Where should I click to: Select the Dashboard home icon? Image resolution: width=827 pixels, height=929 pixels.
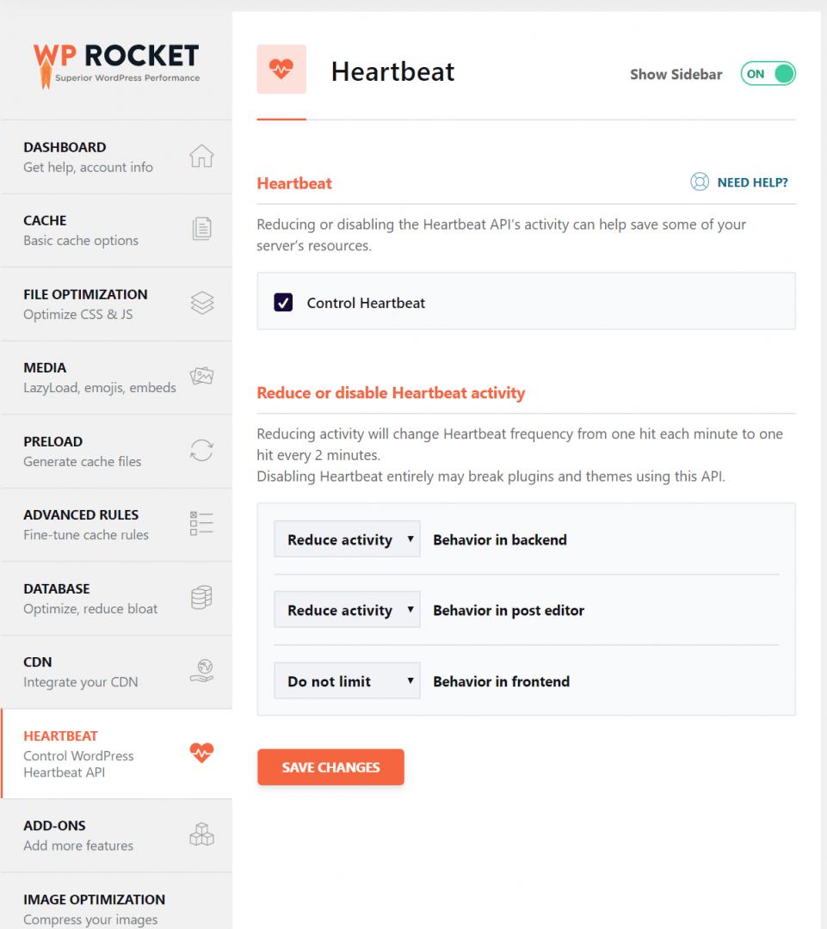click(201, 157)
